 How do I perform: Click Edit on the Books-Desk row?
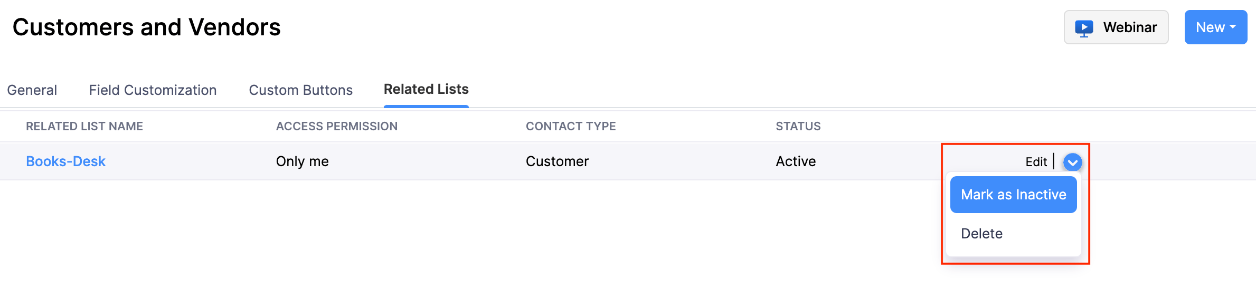(1036, 162)
